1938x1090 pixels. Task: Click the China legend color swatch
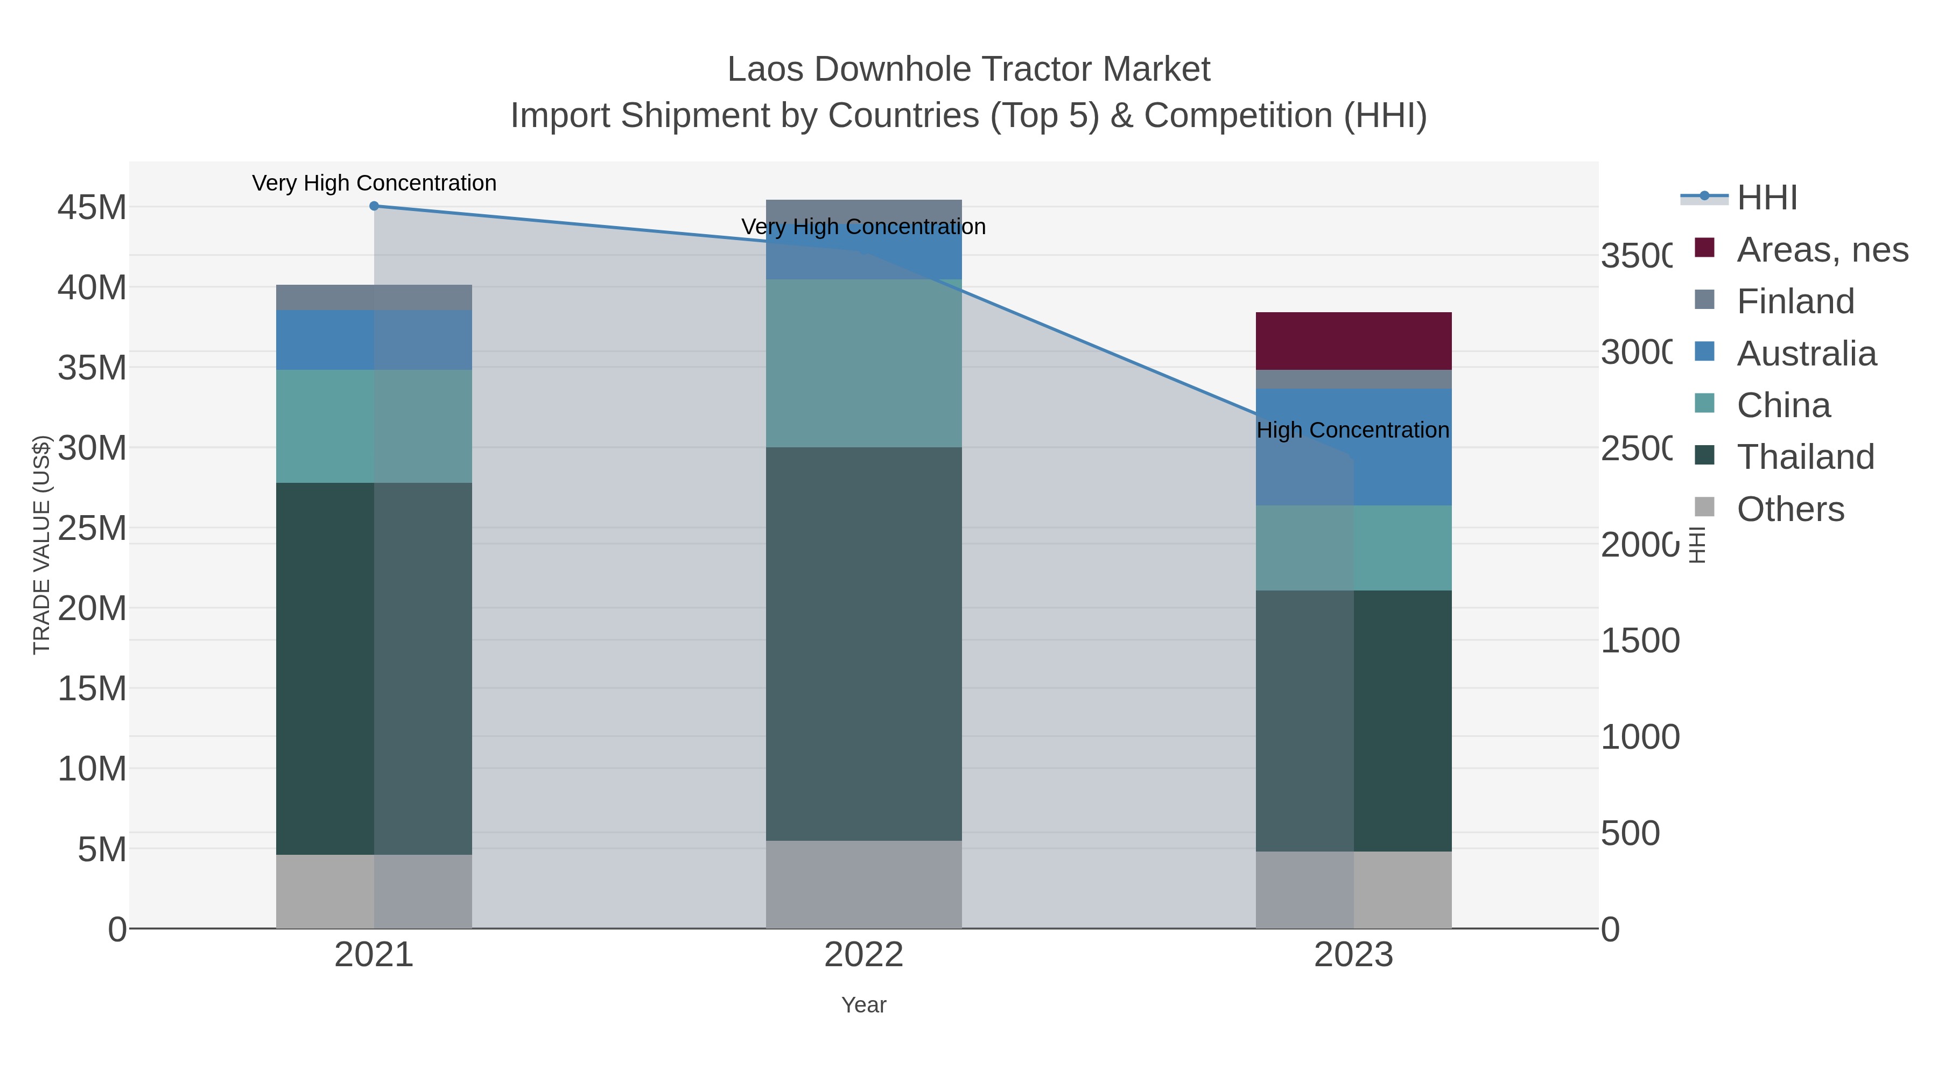[1704, 403]
